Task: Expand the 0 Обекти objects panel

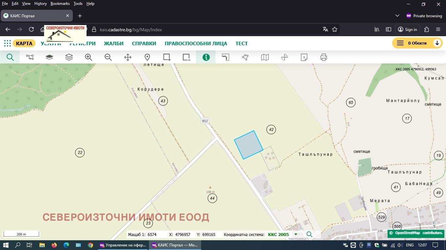Action: [437, 43]
